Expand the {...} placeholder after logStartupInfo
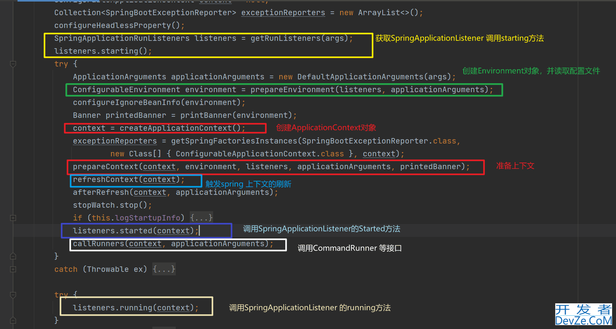The height and width of the screenshot is (329, 616). 201,218
